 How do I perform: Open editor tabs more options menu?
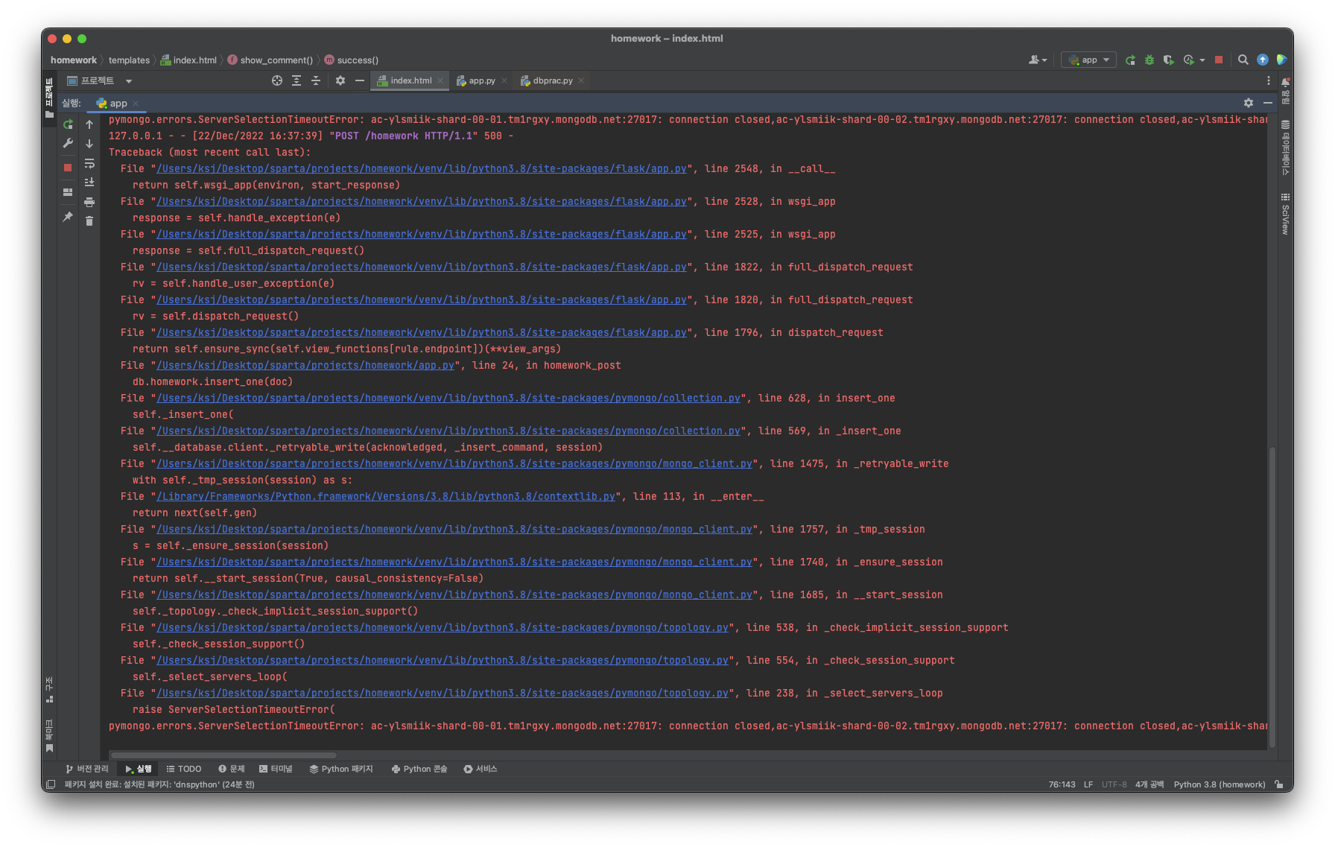click(x=1269, y=80)
